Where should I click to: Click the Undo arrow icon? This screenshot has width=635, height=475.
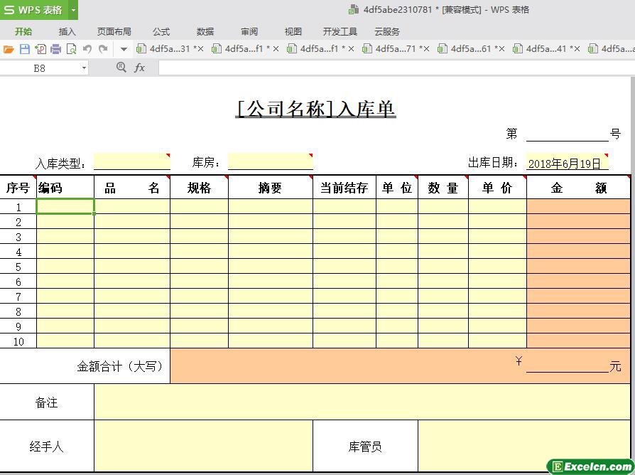(x=87, y=49)
